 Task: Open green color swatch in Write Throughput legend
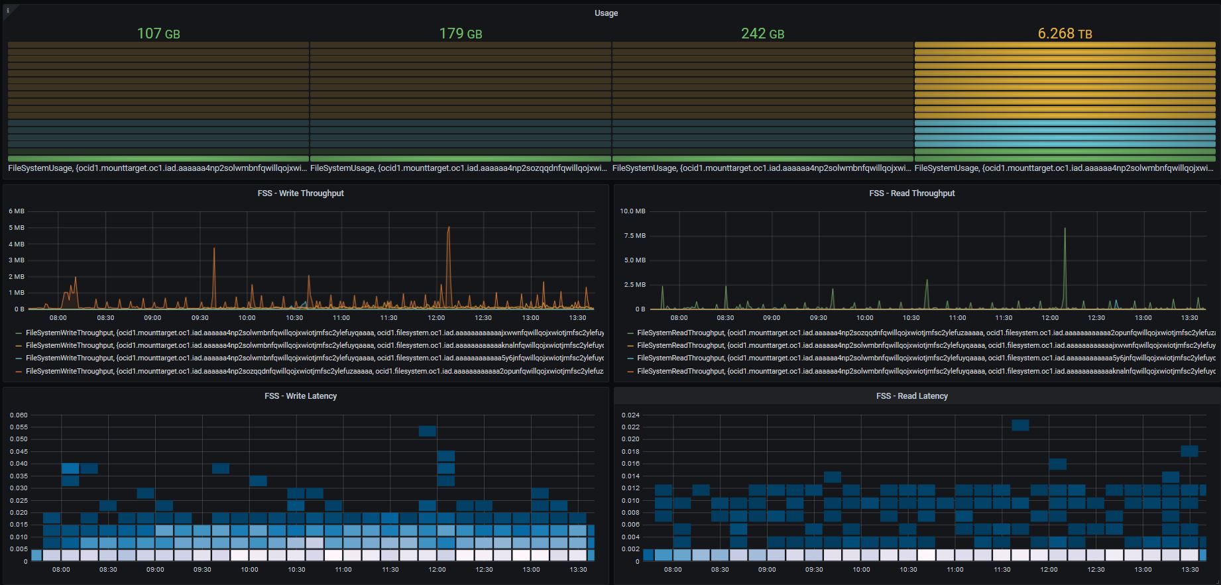(19, 333)
